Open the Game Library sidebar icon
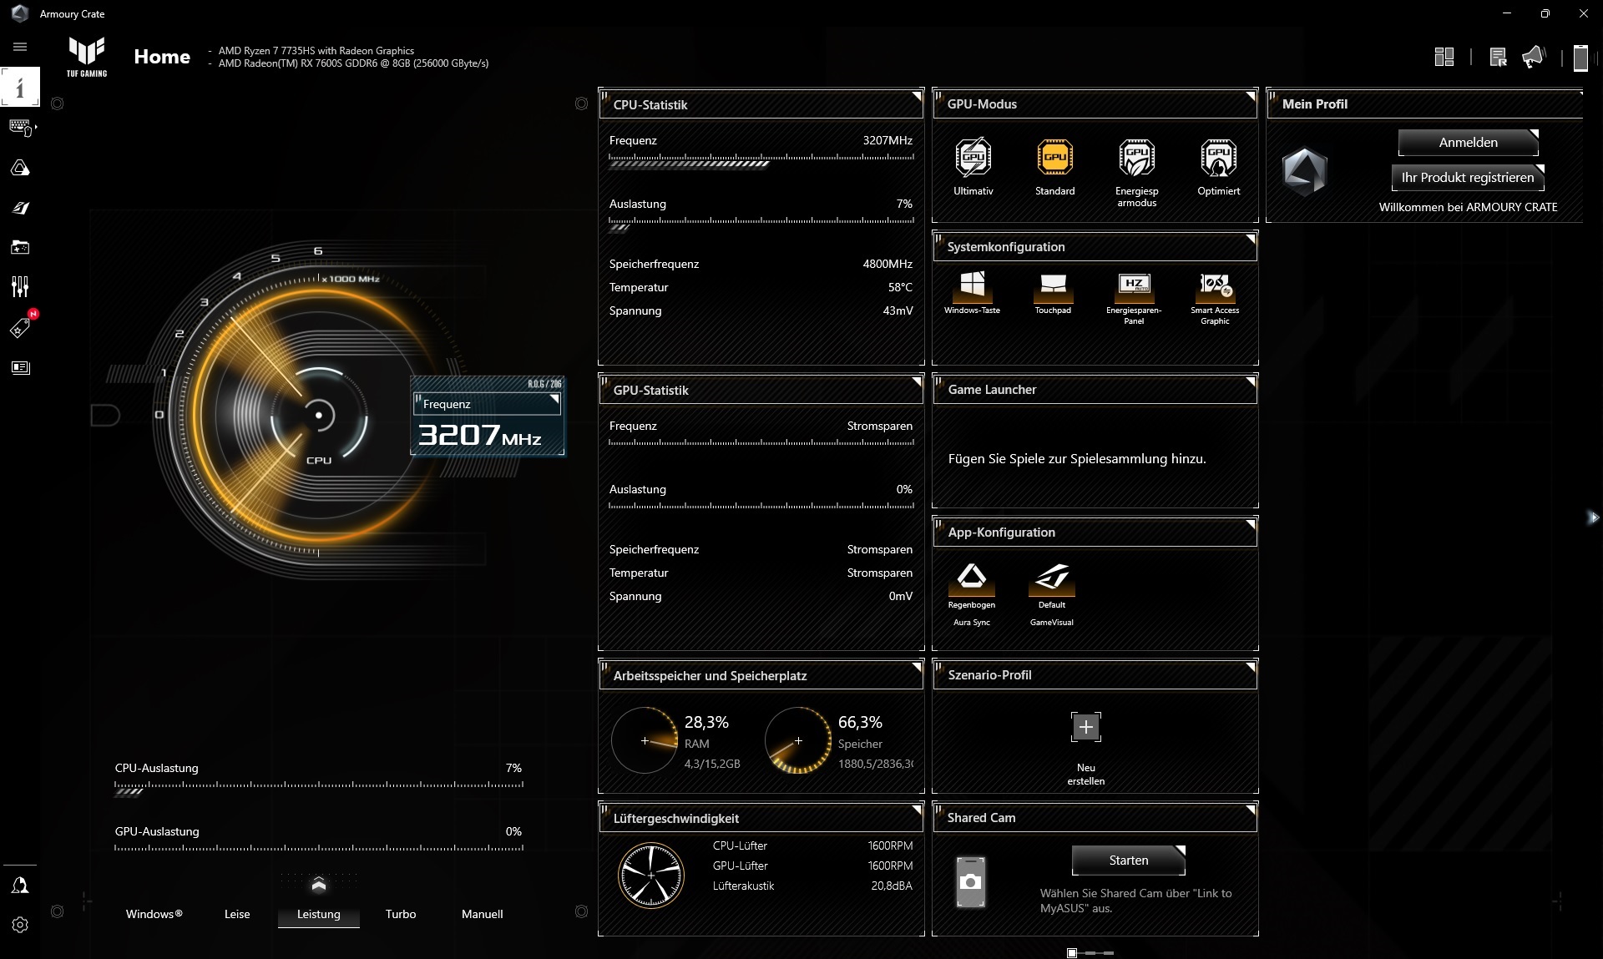The image size is (1603, 959). (20, 248)
